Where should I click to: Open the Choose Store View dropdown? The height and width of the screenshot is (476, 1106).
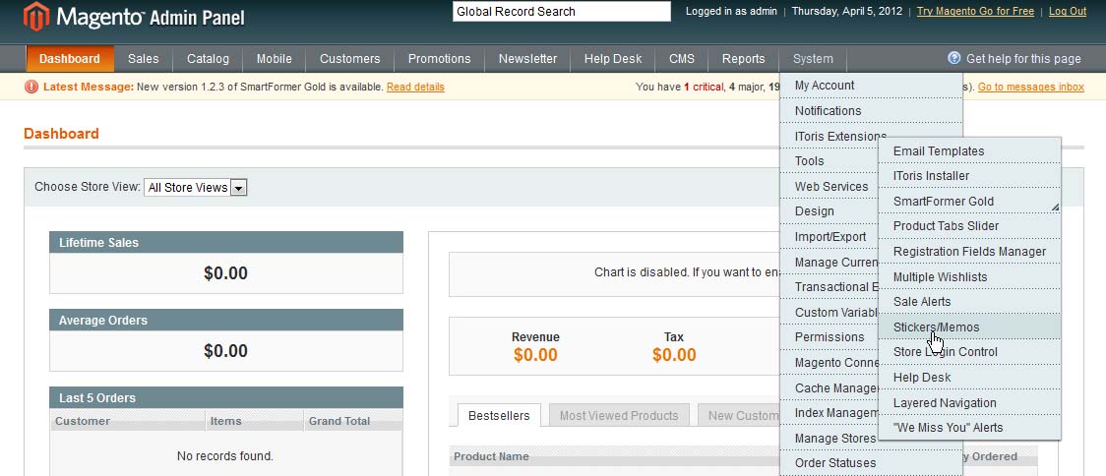point(196,188)
